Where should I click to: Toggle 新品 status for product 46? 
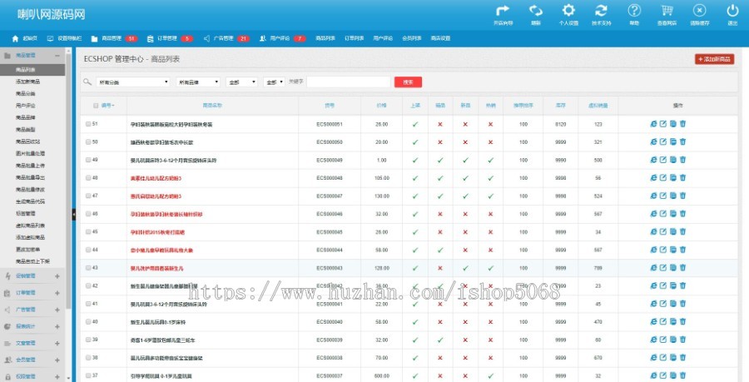tap(465, 214)
